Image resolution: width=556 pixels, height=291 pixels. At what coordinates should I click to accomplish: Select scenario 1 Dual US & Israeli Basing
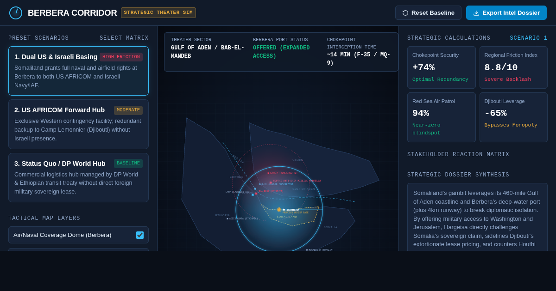click(x=78, y=71)
